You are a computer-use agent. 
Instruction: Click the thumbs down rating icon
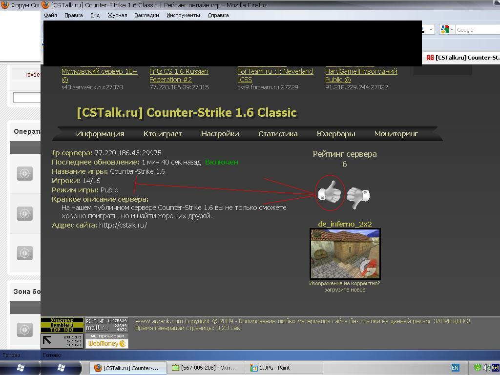click(358, 197)
